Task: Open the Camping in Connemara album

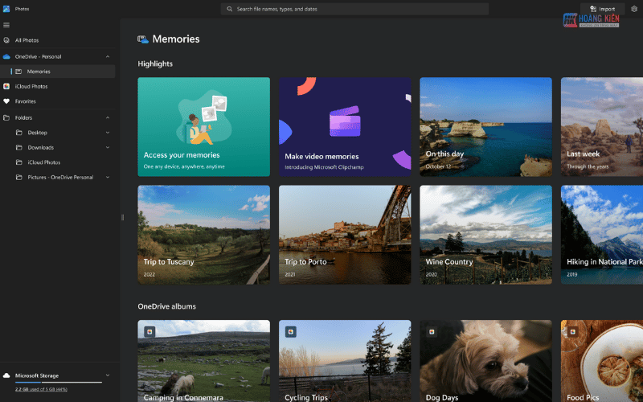Action: [204, 361]
